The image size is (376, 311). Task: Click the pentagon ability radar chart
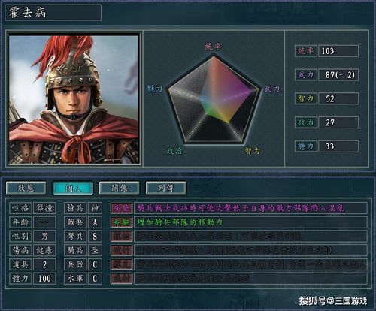pyautogui.click(x=214, y=100)
